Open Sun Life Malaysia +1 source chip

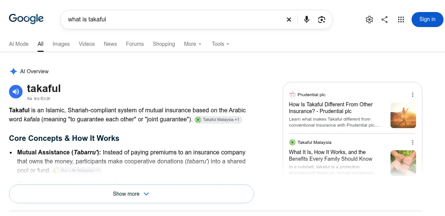tap(77, 171)
